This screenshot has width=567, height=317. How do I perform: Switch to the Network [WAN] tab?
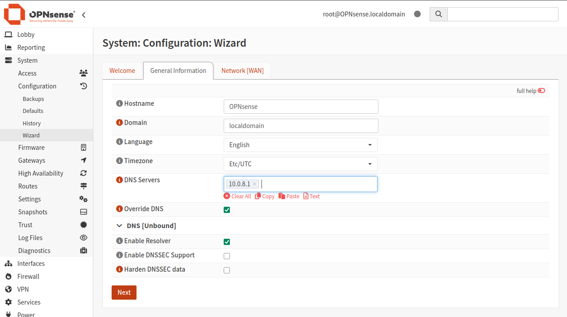tap(242, 70)
